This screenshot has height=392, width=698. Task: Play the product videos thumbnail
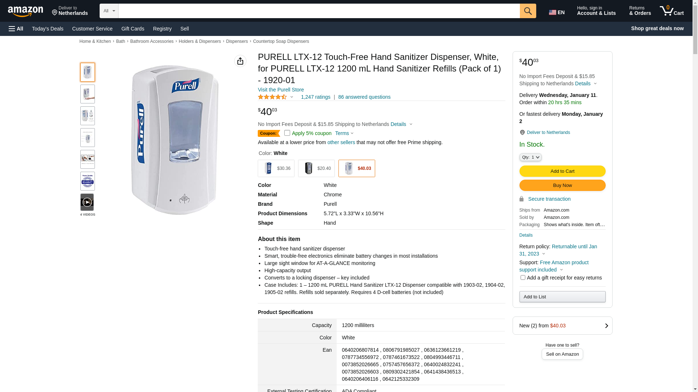tap(87, 202)
